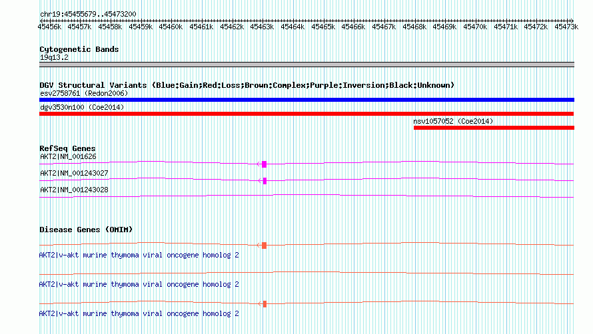The image size is (593, 334).
Task: Select the 45459k ruler mark
Action: coord(141,27)
